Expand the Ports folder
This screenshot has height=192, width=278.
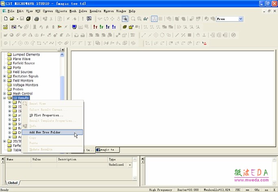point(4,68)
